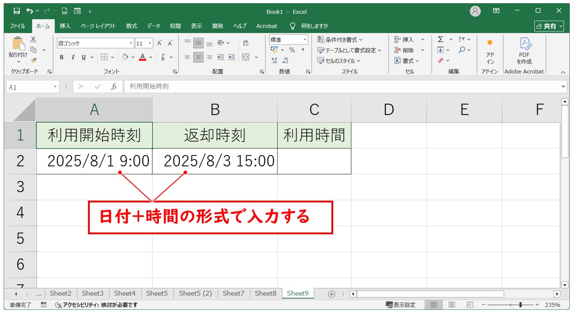Image resolution: width=573 pixels, height=313 pixels.
Task: Click the Increase Decimal icon
Action: click(274, 61)
